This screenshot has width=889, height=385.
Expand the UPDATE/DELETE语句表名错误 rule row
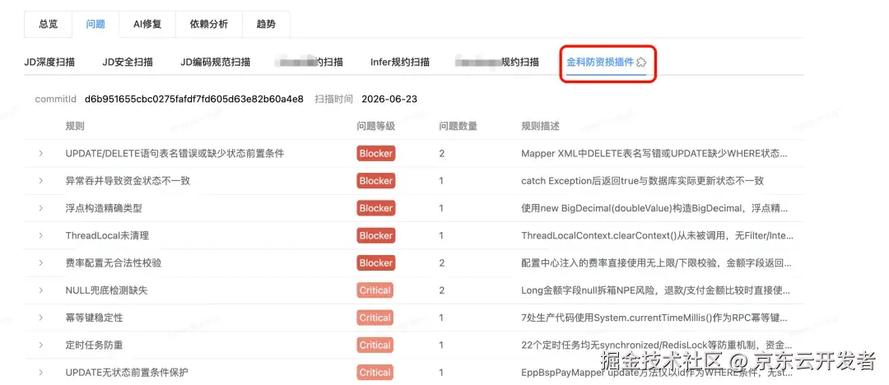tap(41, 153)
